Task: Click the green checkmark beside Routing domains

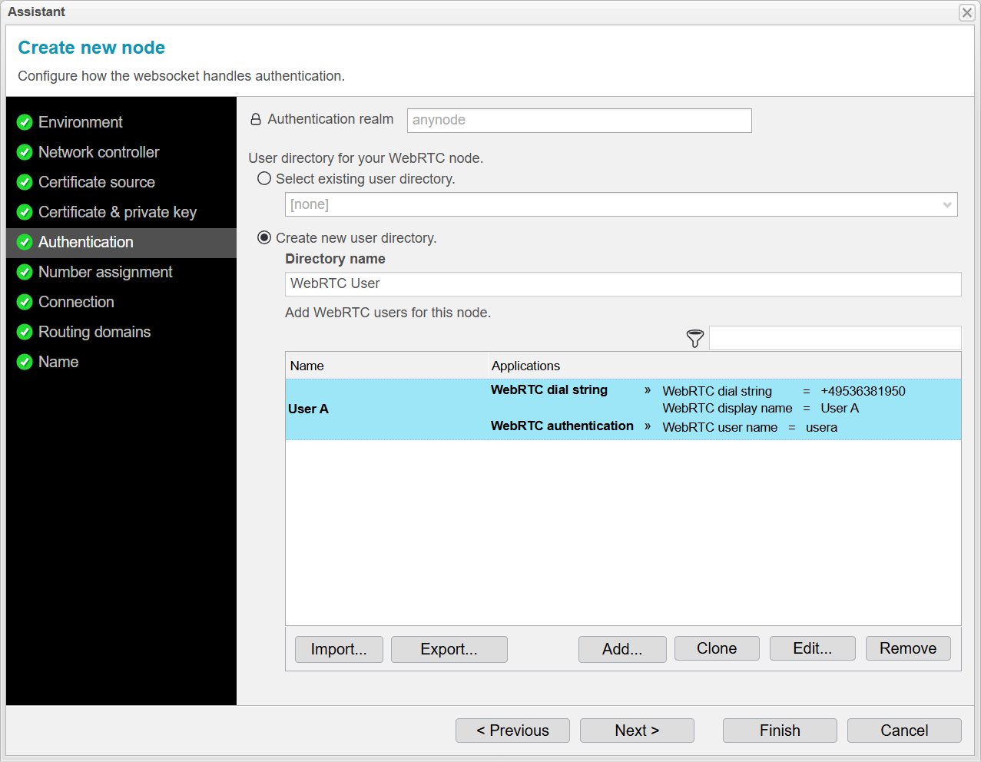Action: pos(24,331)
